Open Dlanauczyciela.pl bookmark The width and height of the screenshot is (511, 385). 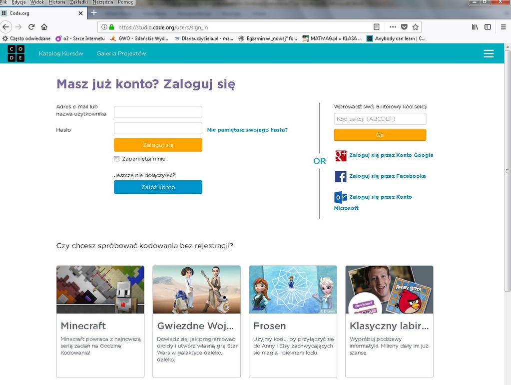[204, 38]
